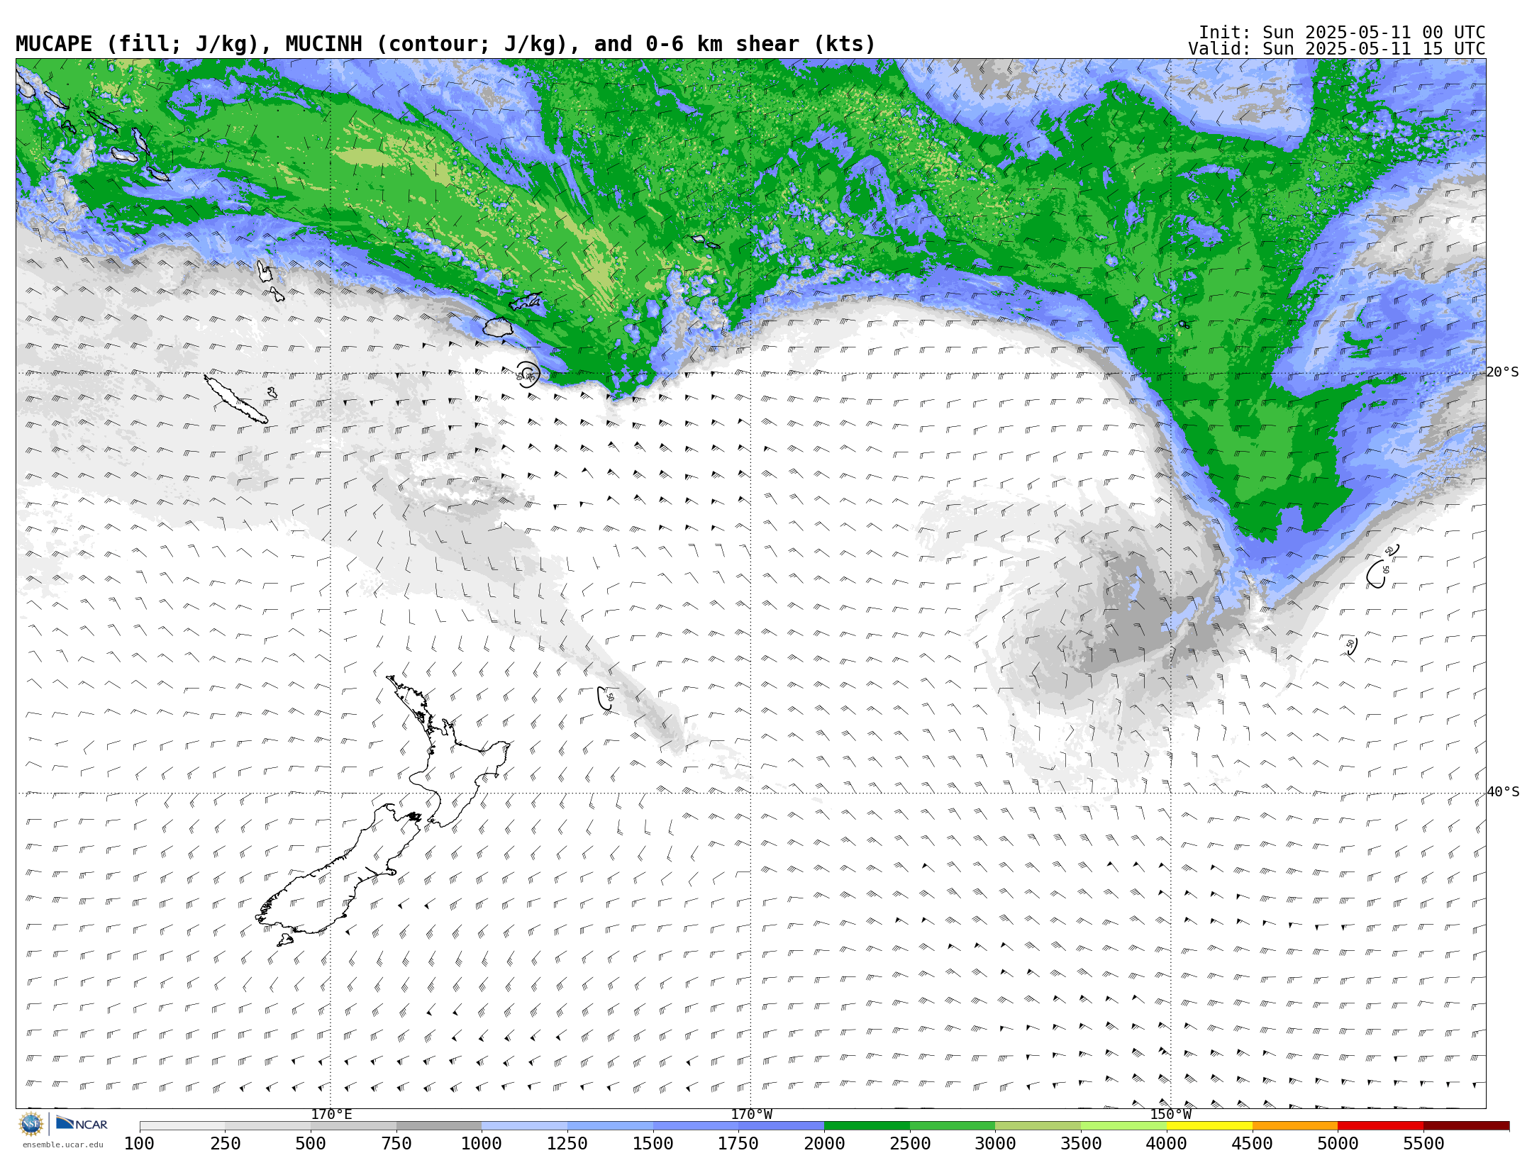Click the 20°S latitude label
The width and height of the screenshot is (1532, 1153).
[x=1502, y=372]
